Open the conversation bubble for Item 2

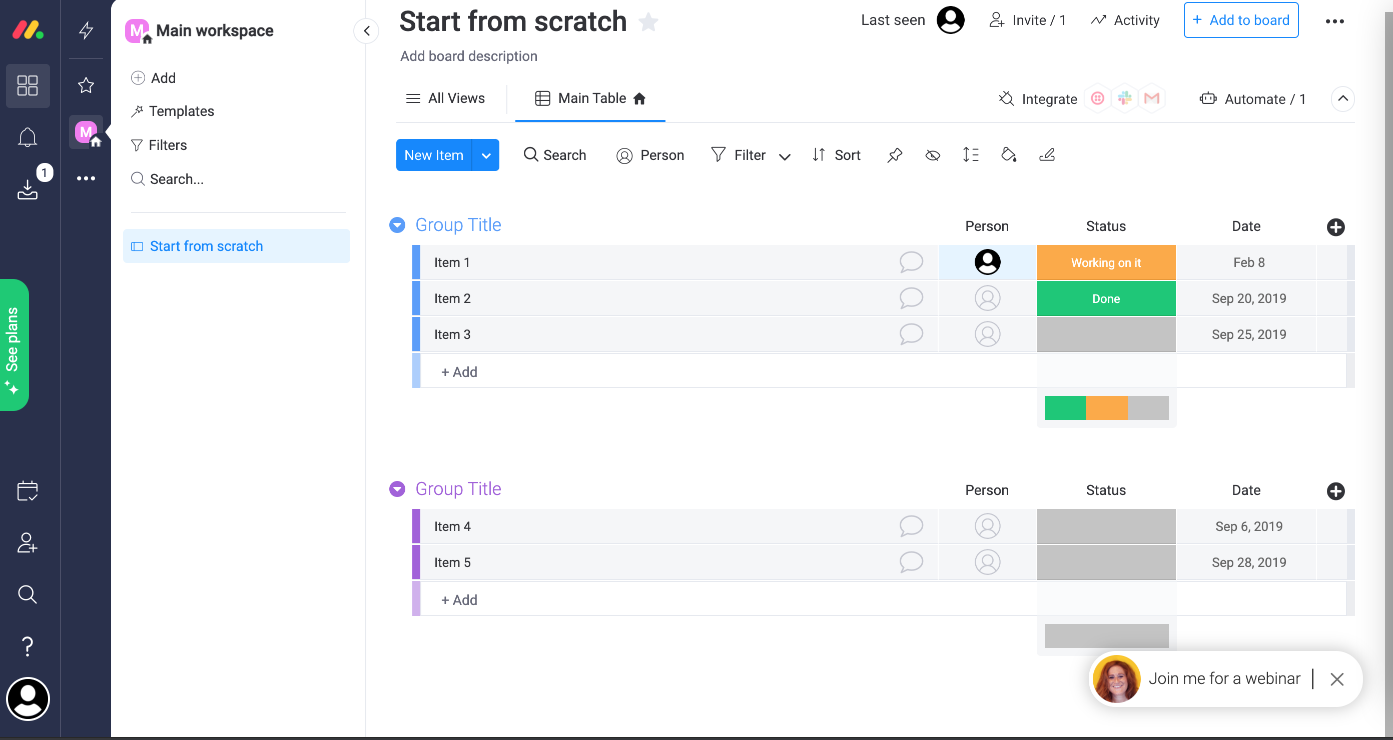click(x=911, y=298)
